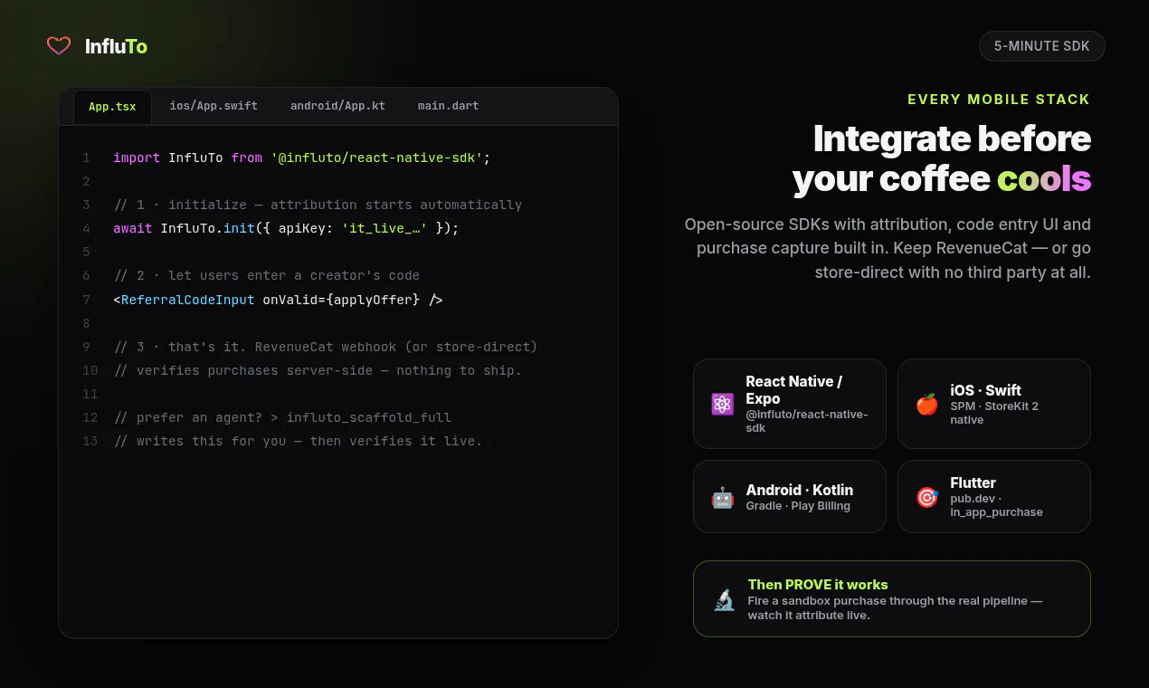Viewport: 1149px width, 688px height.
Task: Click the 'verifies purchases server-side' comment line
Action: 318,370
